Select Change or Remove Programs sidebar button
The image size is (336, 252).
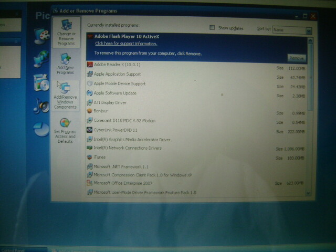pyautogui.click(x=66, y=33)
